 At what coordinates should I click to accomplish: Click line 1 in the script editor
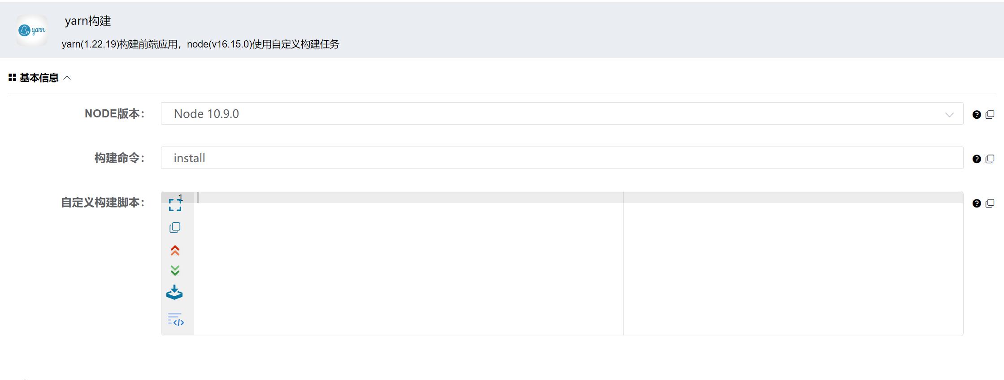pyautogui.click(x=404, y=198)
